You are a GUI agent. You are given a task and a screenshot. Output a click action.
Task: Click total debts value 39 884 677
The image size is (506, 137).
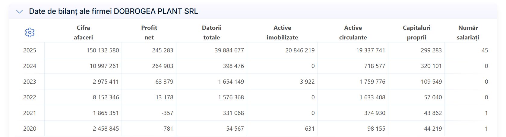pyautogui.click(x=229, y=50)
